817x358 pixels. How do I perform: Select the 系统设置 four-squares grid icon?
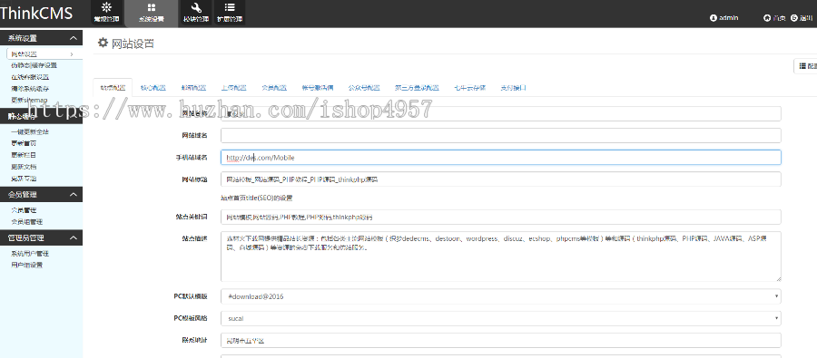click(151, 7)
